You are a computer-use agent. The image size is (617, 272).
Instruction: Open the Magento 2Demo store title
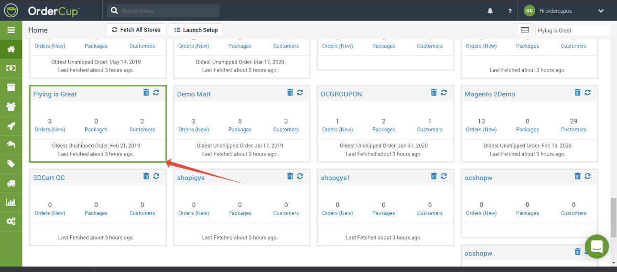(x=490, y=94)
